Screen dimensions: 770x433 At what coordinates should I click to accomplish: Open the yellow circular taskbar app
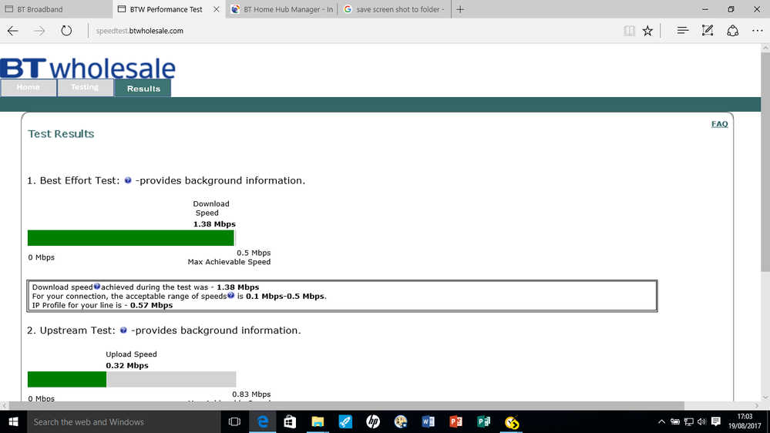(511, 421)
